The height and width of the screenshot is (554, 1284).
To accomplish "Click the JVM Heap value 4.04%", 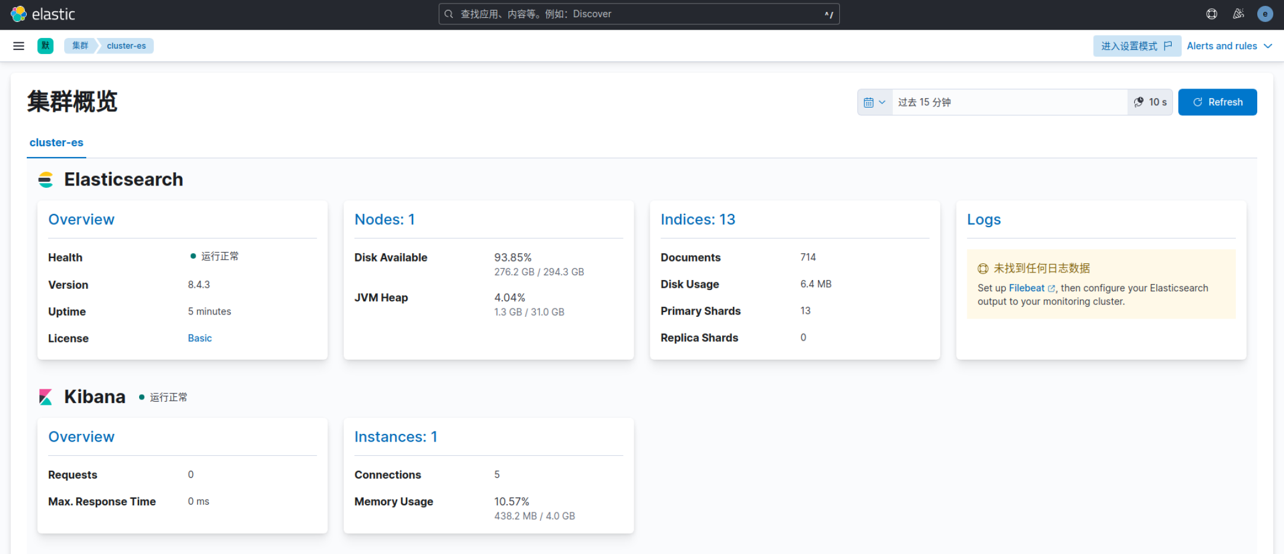I will (x=510, y=298).
